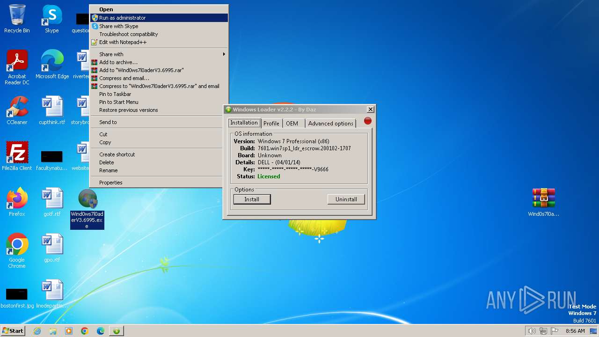The image size is (599, 337).
Task: Select the linedepartm... rtf document icon
Action: pos(52,294)
